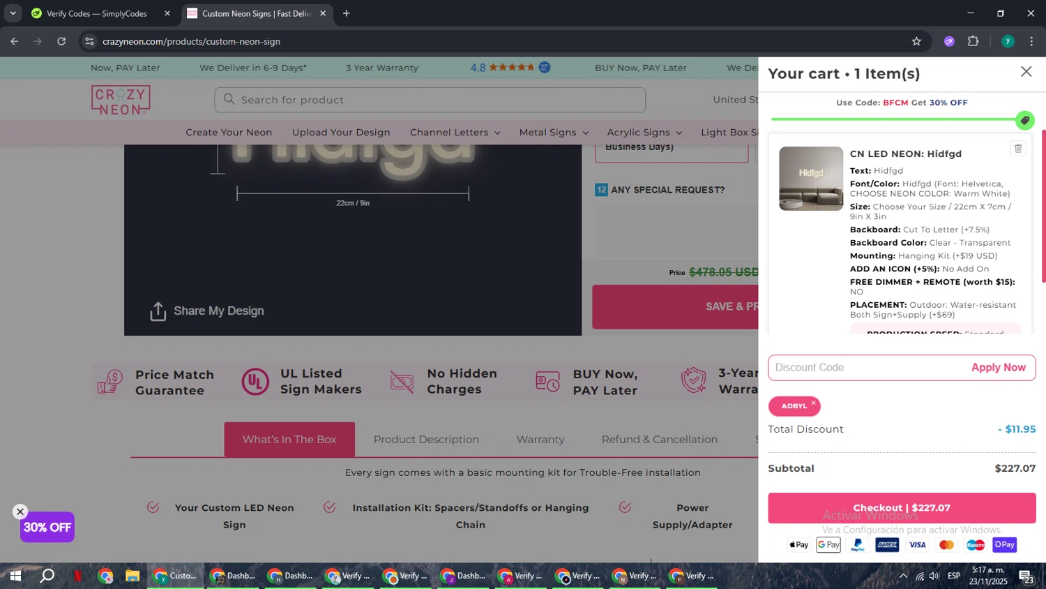Screen dimensions: 1046x589
Task: Click the green discount tag icon on progress bar
Action: (x=1024, y=120)
